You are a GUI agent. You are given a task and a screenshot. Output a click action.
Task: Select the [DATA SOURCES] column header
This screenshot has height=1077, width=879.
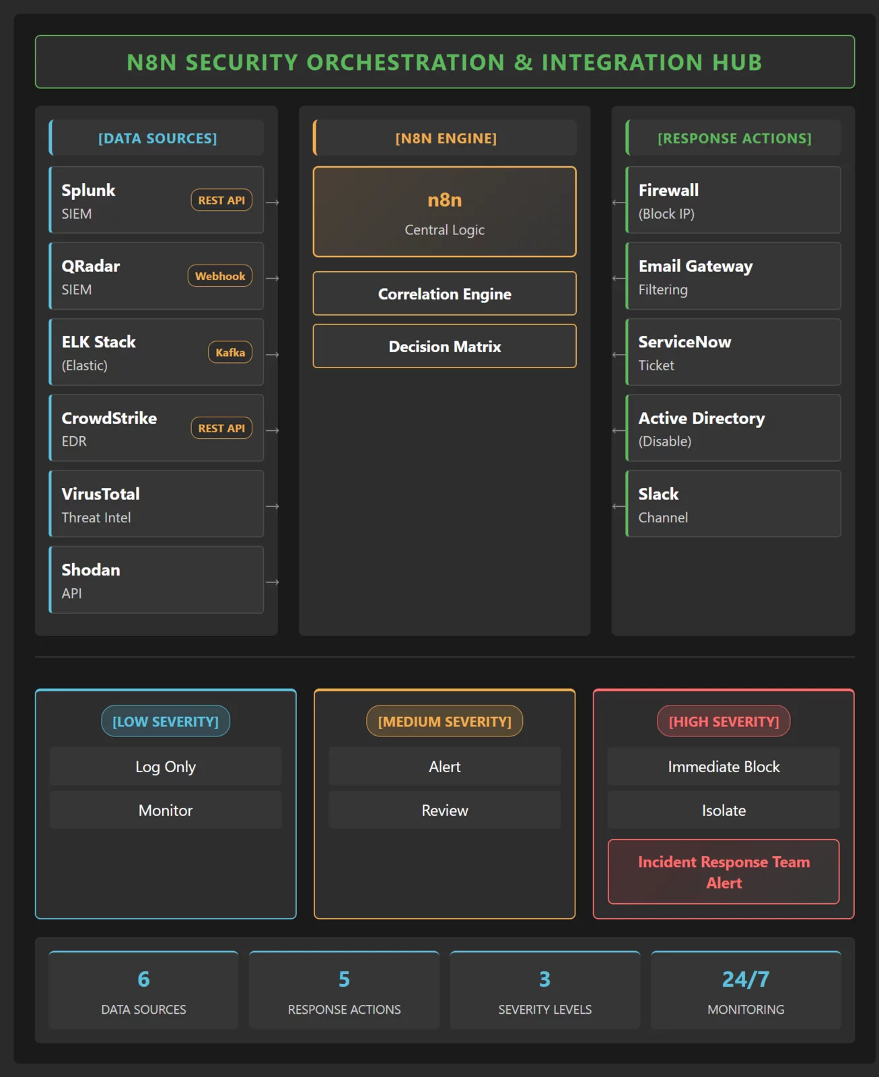[x=157, y=138]
